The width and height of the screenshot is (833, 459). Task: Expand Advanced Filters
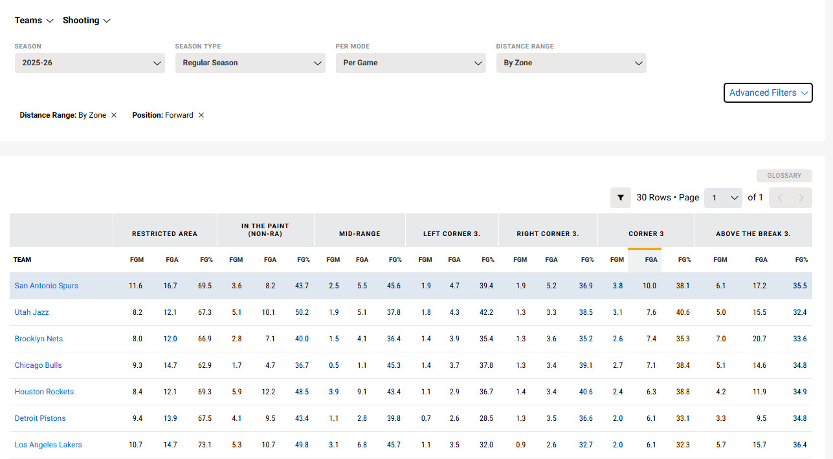768,92
